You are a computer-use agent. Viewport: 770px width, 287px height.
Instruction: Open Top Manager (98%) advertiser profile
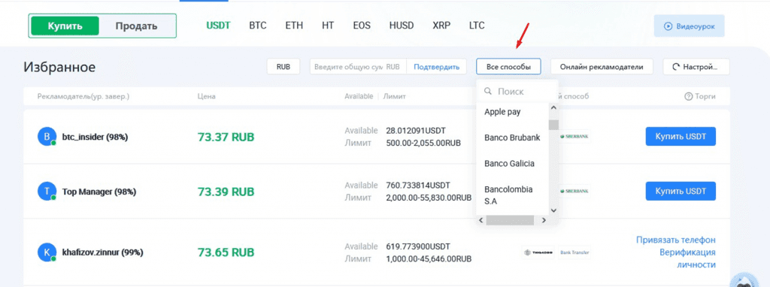click(99, 192)
